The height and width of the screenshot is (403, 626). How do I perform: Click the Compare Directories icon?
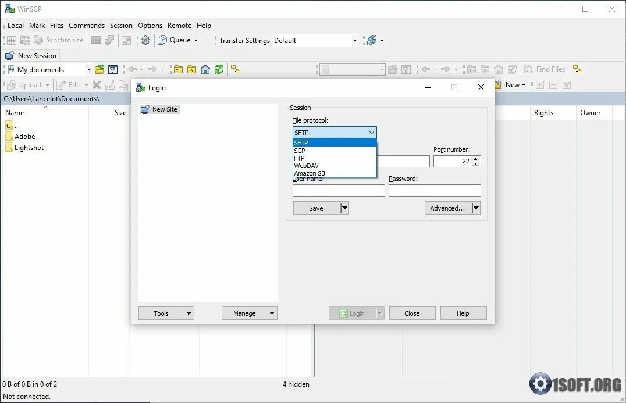coord(12,40)
